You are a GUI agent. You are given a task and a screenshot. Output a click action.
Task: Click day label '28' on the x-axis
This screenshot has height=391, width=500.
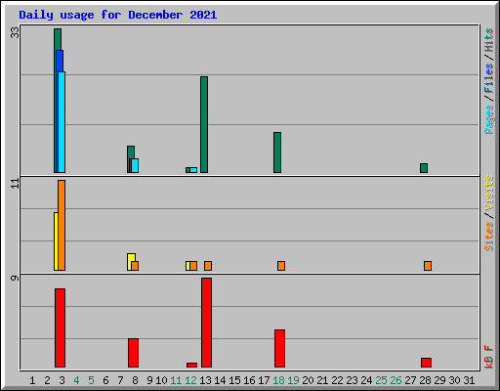pos(425,380)
